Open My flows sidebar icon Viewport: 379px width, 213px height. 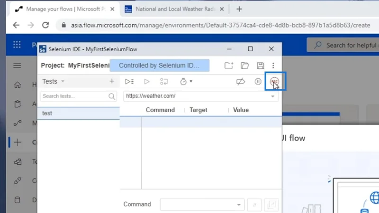pos(18,123)
